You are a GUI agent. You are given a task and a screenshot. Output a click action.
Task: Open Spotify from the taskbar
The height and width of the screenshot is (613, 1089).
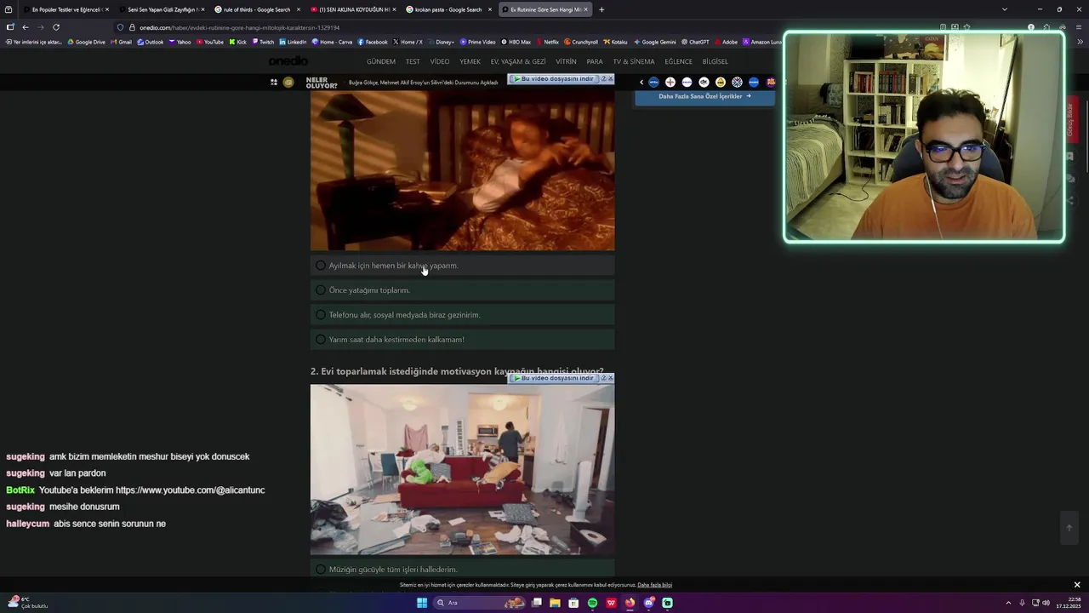(x=592, y=603)
